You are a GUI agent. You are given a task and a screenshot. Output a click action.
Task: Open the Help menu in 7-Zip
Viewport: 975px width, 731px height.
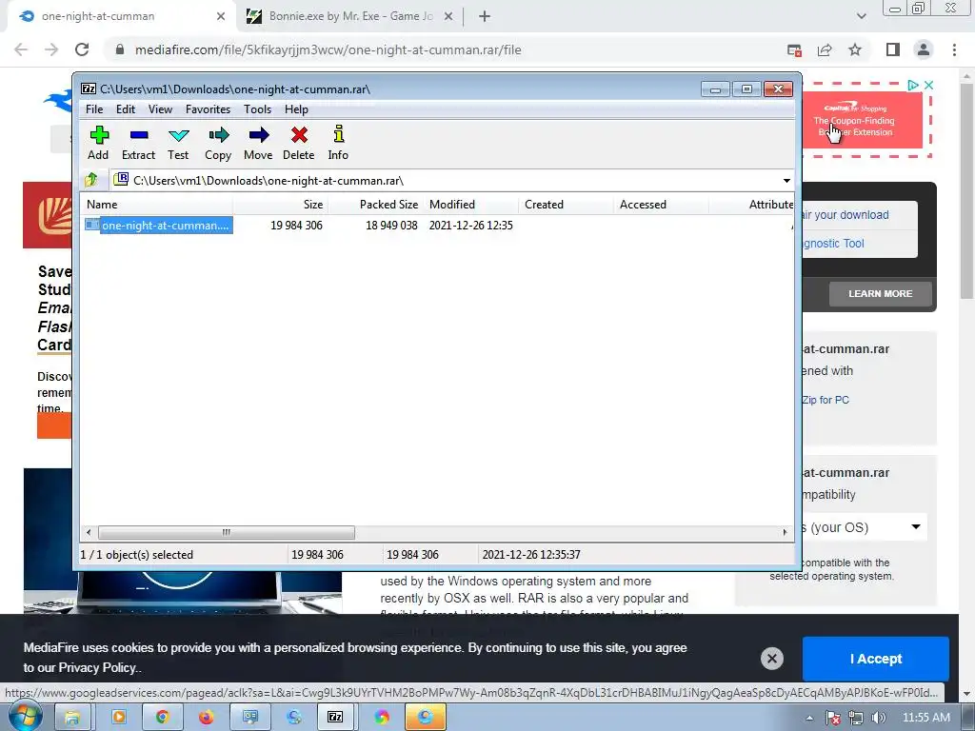pos(297,109)
